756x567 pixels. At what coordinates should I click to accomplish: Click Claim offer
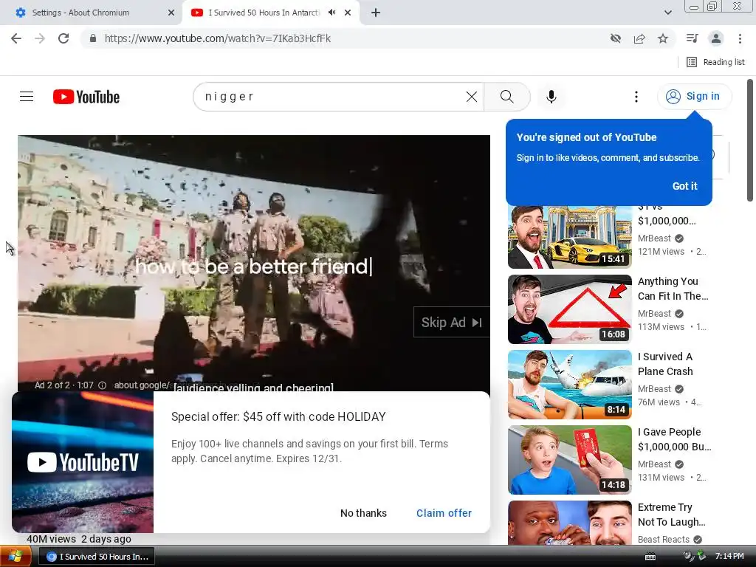point(444,513)
